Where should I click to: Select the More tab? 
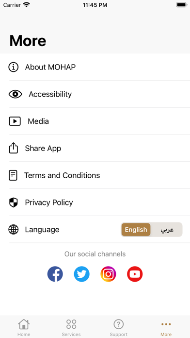coord(166,328)
